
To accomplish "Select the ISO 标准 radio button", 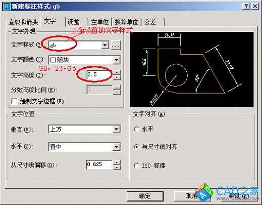I will coord(136,166).
